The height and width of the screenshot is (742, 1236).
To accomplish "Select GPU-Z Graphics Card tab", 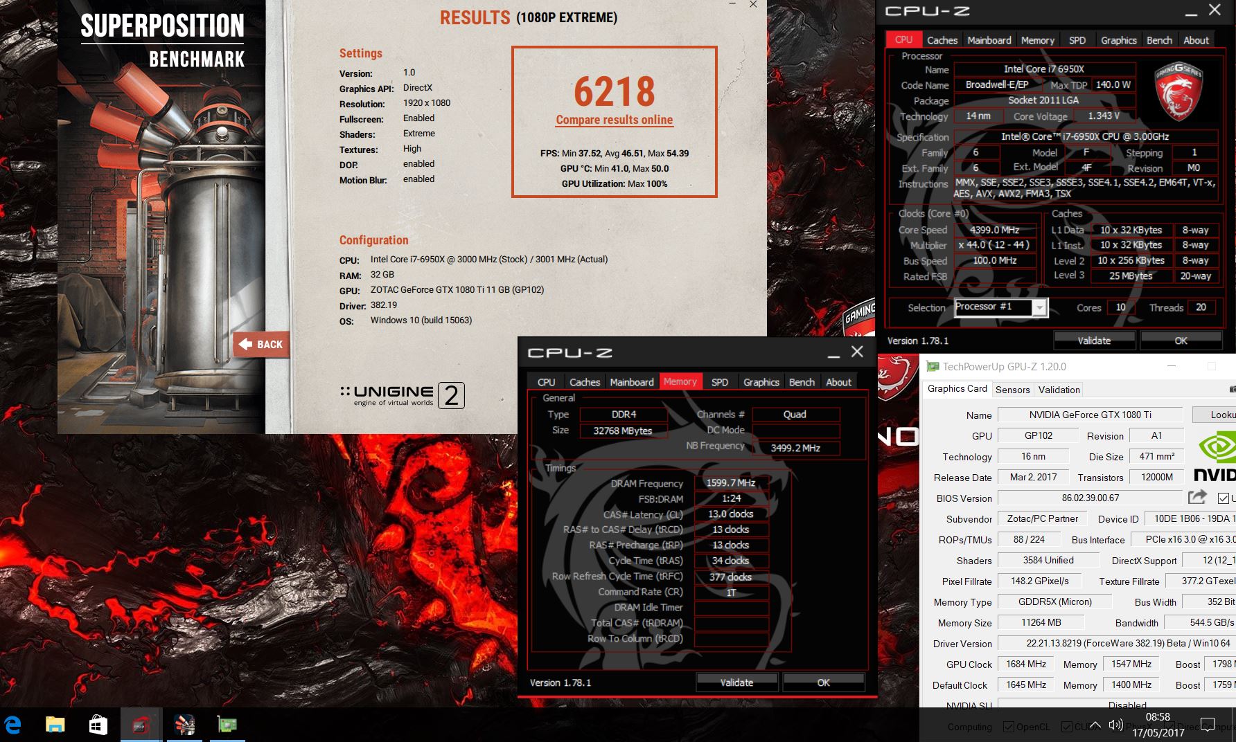I will (x=957, y=389).
